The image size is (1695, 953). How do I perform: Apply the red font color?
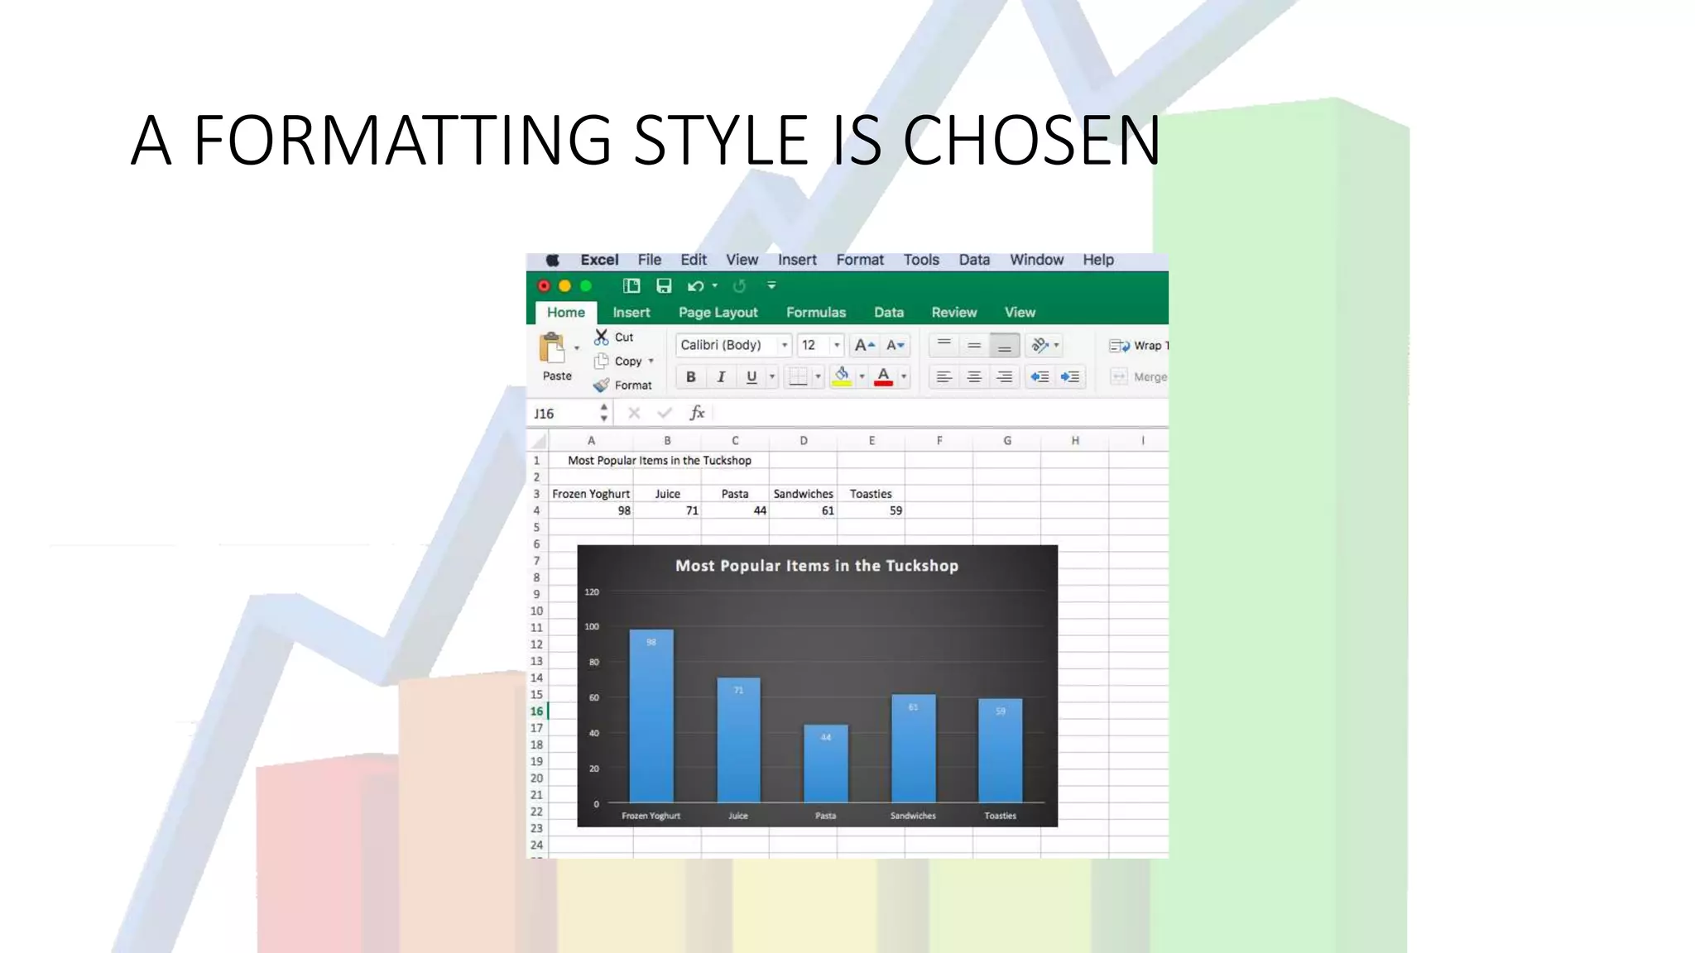[x=884, y=377]
